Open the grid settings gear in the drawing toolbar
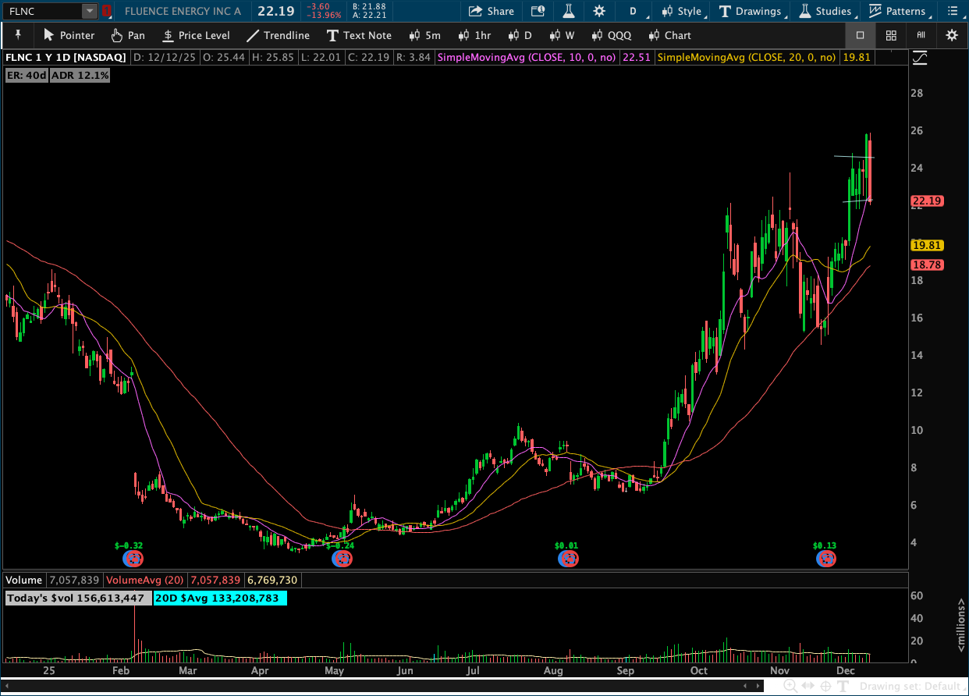The height and width of the screenshot is (696, 969). pyautogui.click(x=951, y=35)
